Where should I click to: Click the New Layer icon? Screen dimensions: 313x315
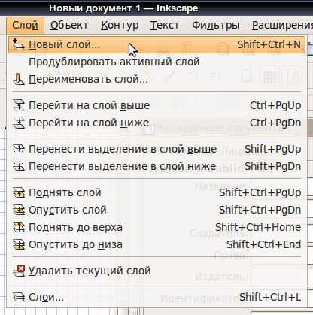point(19,44)
